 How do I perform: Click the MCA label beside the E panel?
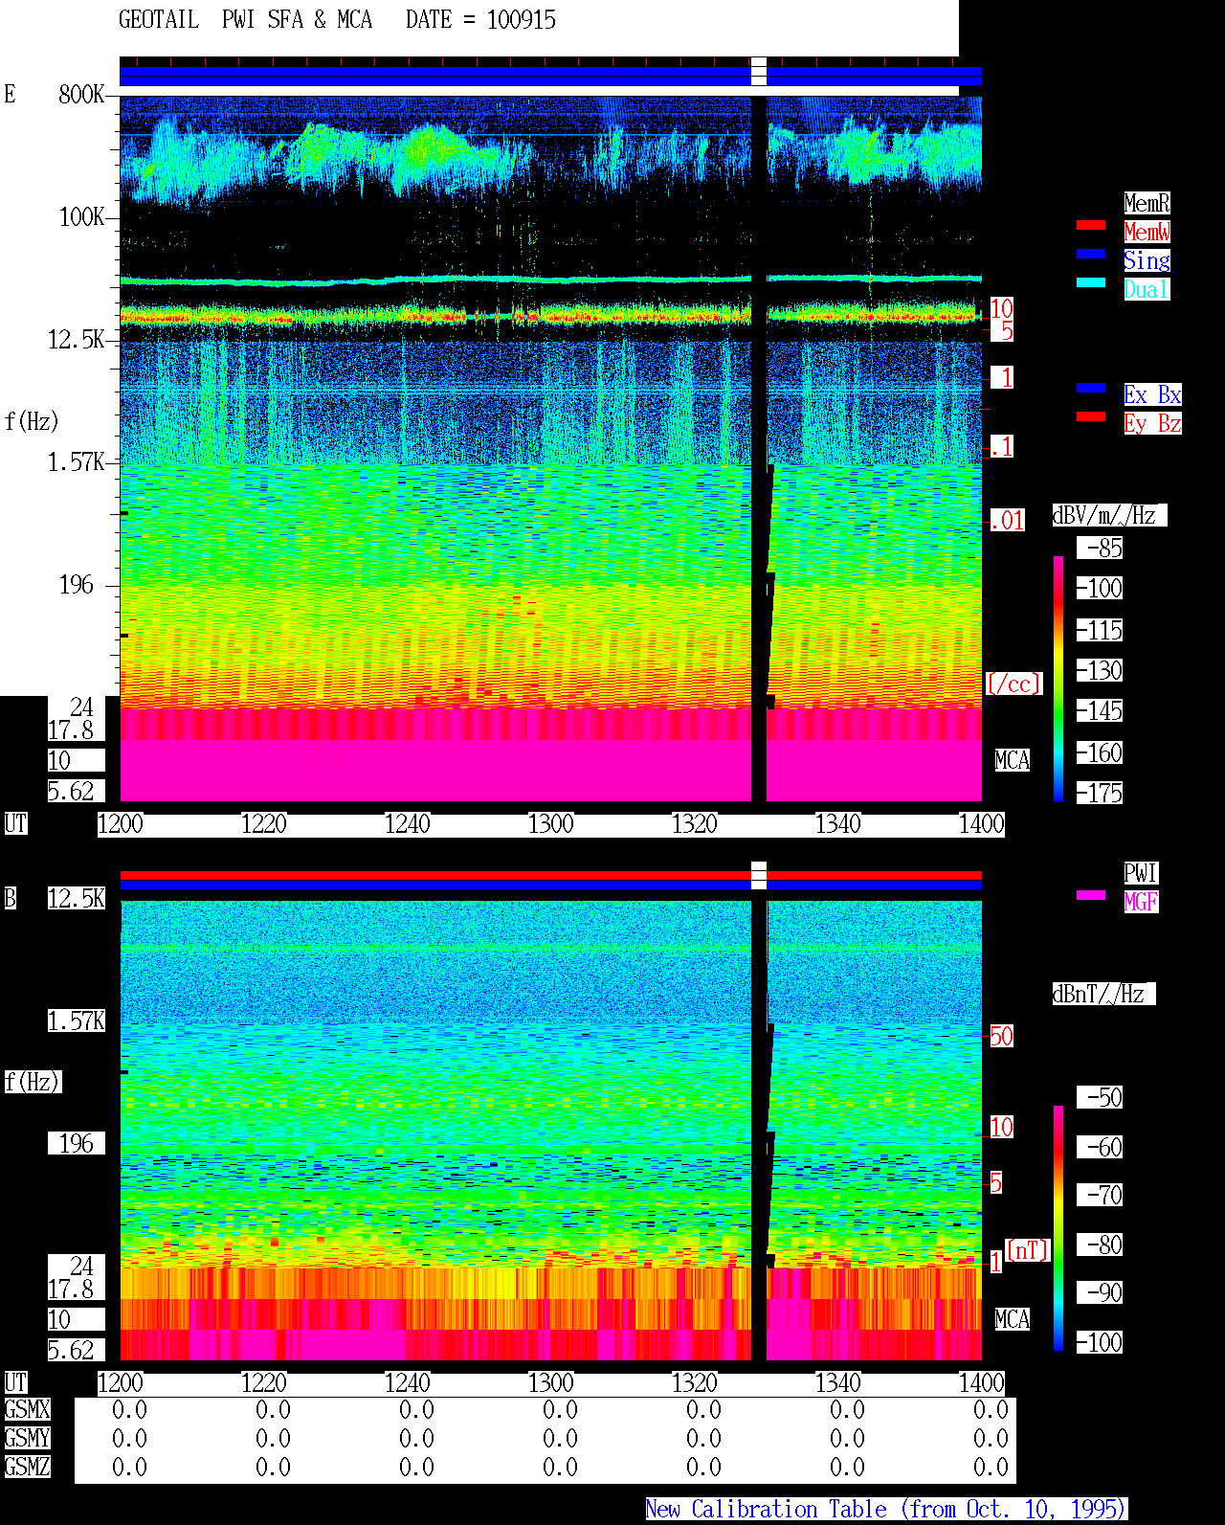tap(1013, 760)
